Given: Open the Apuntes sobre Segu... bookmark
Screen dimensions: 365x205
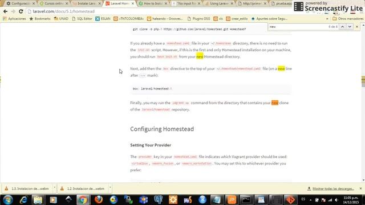Looking at the screenshot, I should 269,19.
